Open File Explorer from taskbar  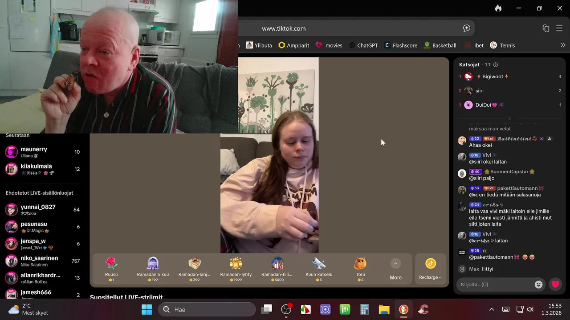click(384, 309)
